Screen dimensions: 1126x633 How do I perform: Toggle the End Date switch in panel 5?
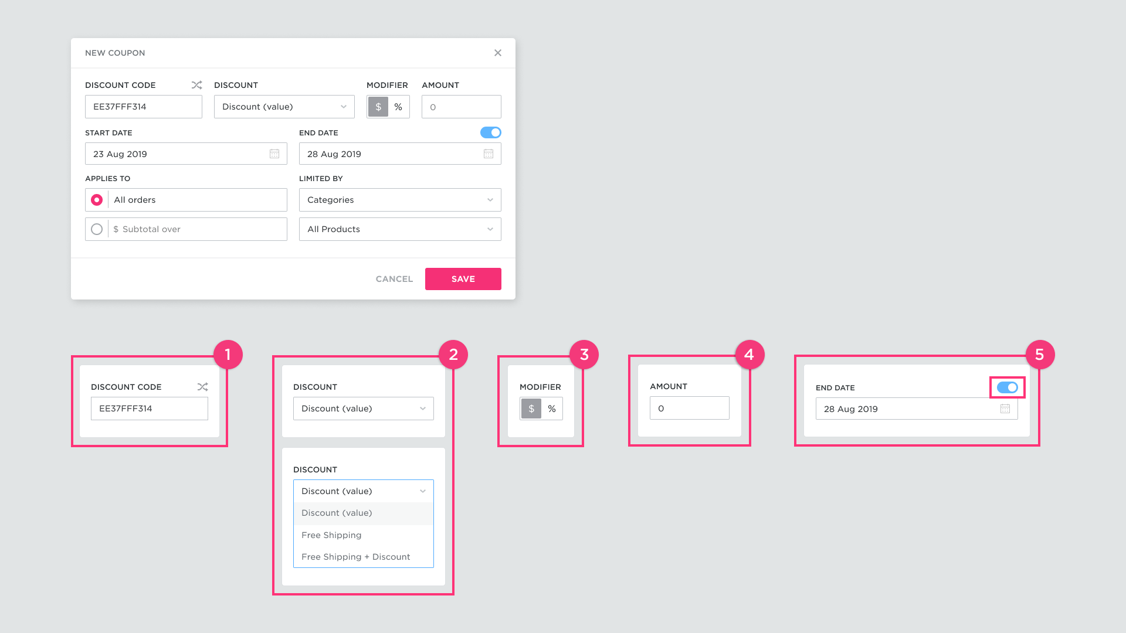click(x=1007, y=387)
